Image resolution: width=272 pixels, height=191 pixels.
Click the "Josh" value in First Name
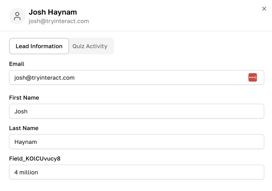[21, 112]
